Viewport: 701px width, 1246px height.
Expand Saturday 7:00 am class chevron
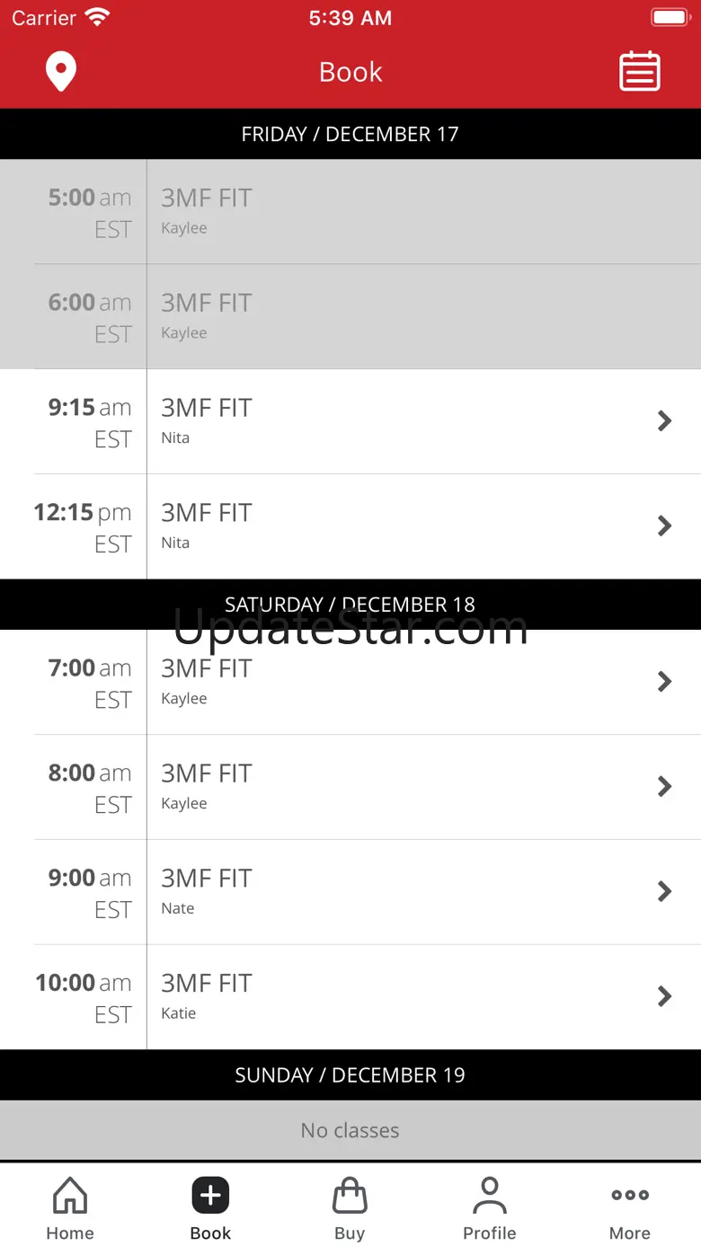[x=665, y=682]
